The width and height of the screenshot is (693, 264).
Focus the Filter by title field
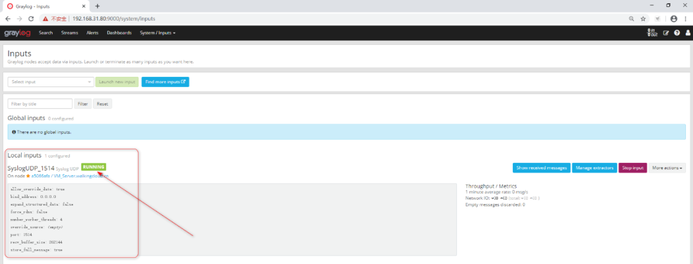tap(40, 104)
